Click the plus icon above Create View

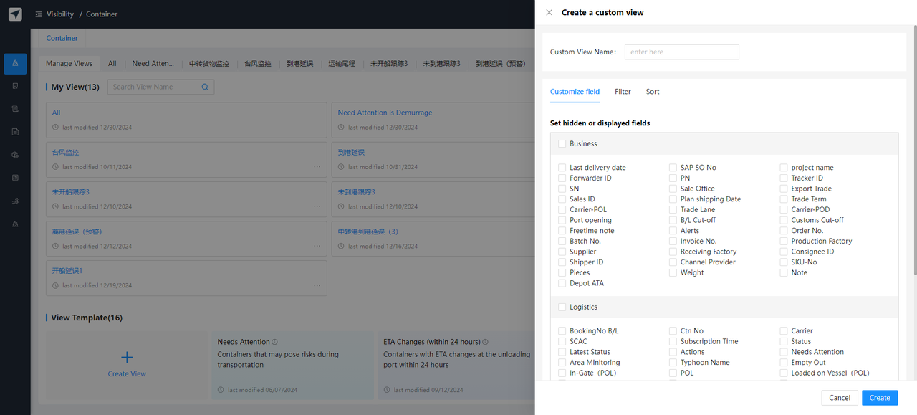(x=127, y=357)
